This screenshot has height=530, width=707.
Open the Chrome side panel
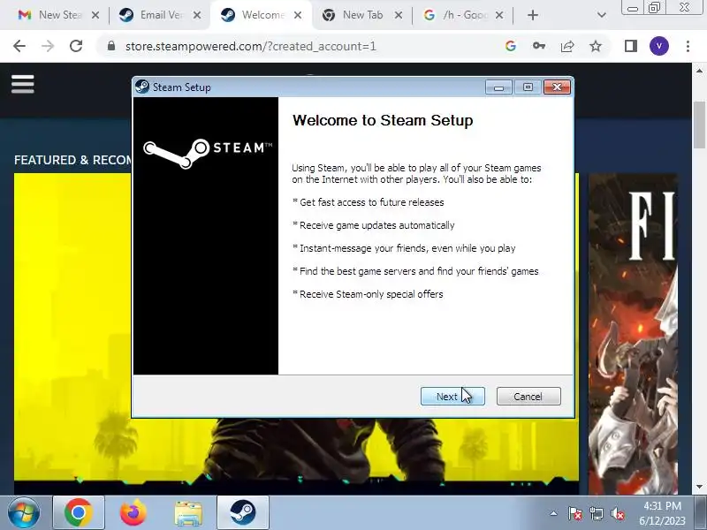click(631, 46)
